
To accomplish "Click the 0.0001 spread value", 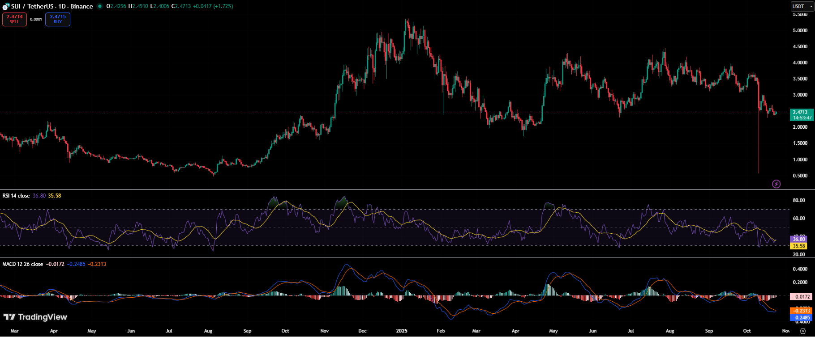I will click(x=36, y=19).
